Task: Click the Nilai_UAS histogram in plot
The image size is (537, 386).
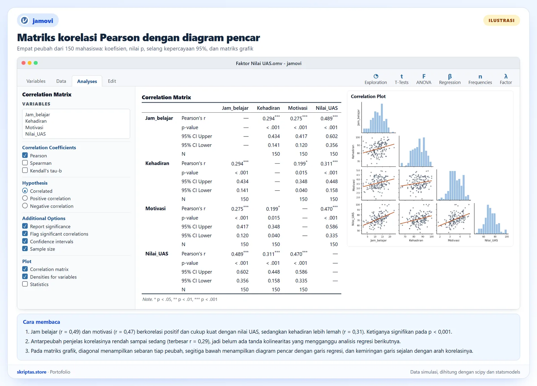Action: pos(491,219)
